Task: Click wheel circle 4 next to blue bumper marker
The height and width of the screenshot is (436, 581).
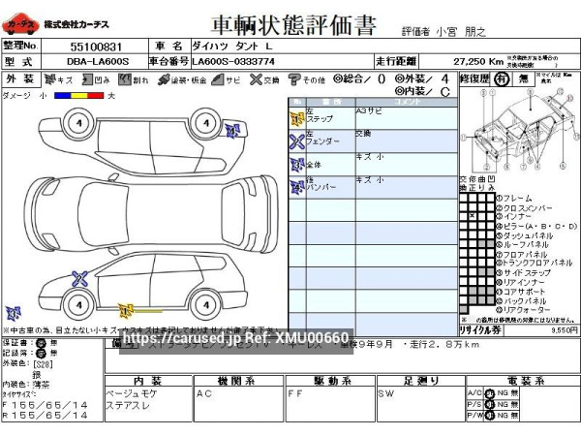Action: click(x=206, y=123)
